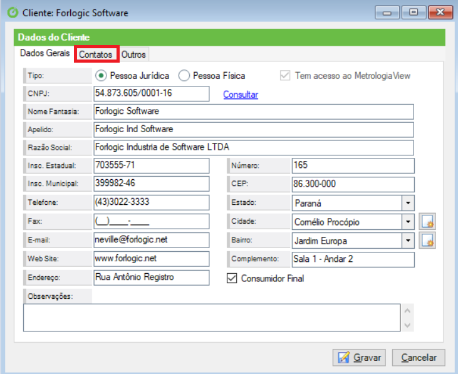Click the Insc. Municipal field

click(151, 184)
